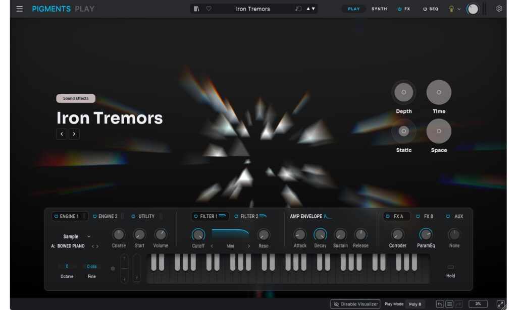Click the Time macro knob
This screenshot has width=517, height=310.
coord(439,92)
